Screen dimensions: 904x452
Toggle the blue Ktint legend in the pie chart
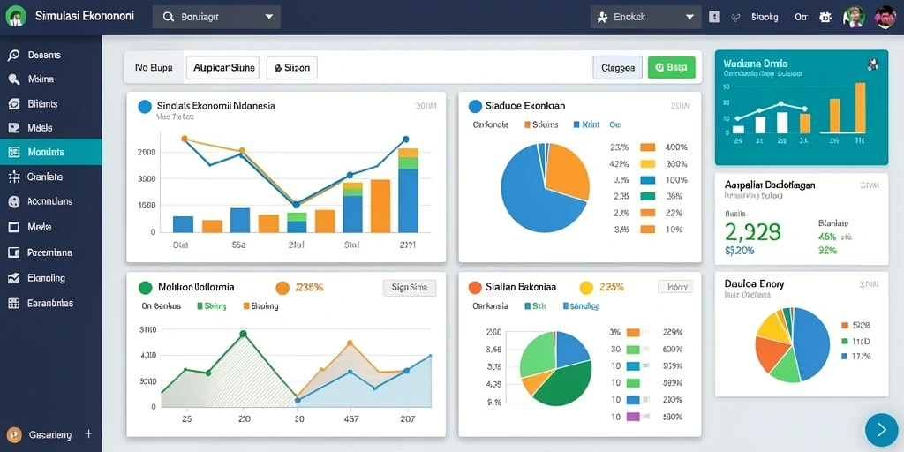coord(576,124)
